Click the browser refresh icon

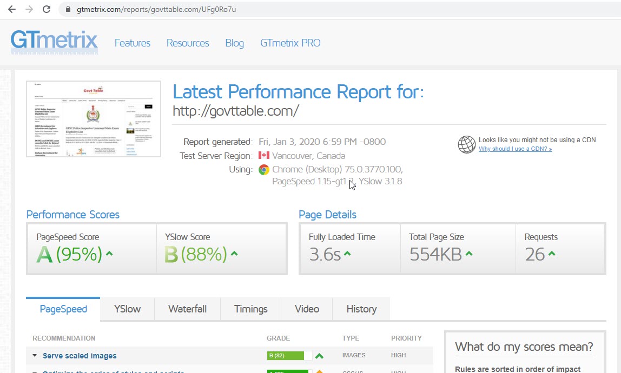click(x=47, y=9)
